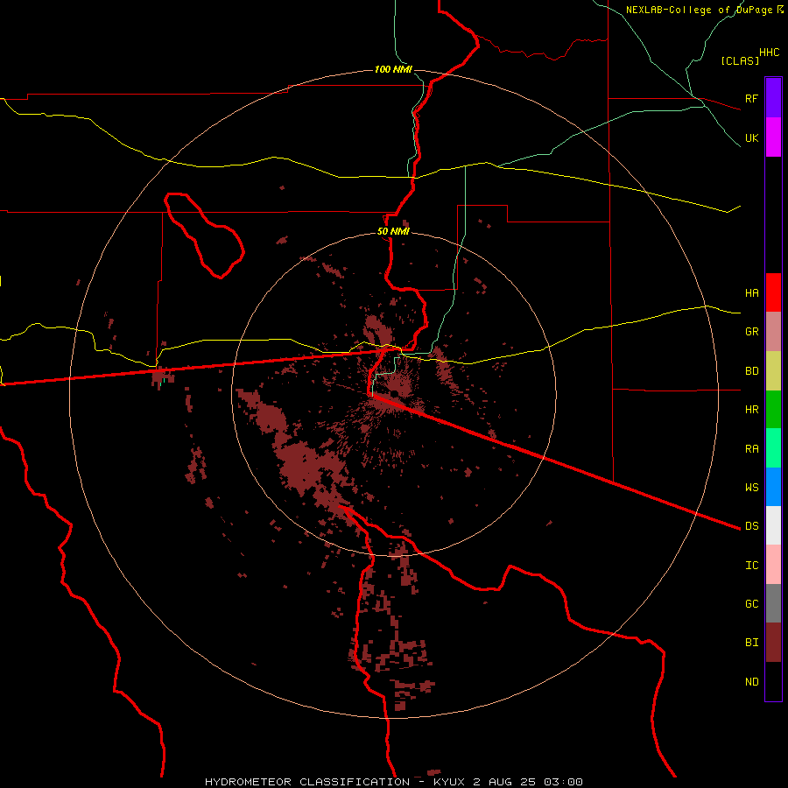Click the UK legend label
Image resolution: width=788 pixels, height=788 pixels.
(751, 137)
